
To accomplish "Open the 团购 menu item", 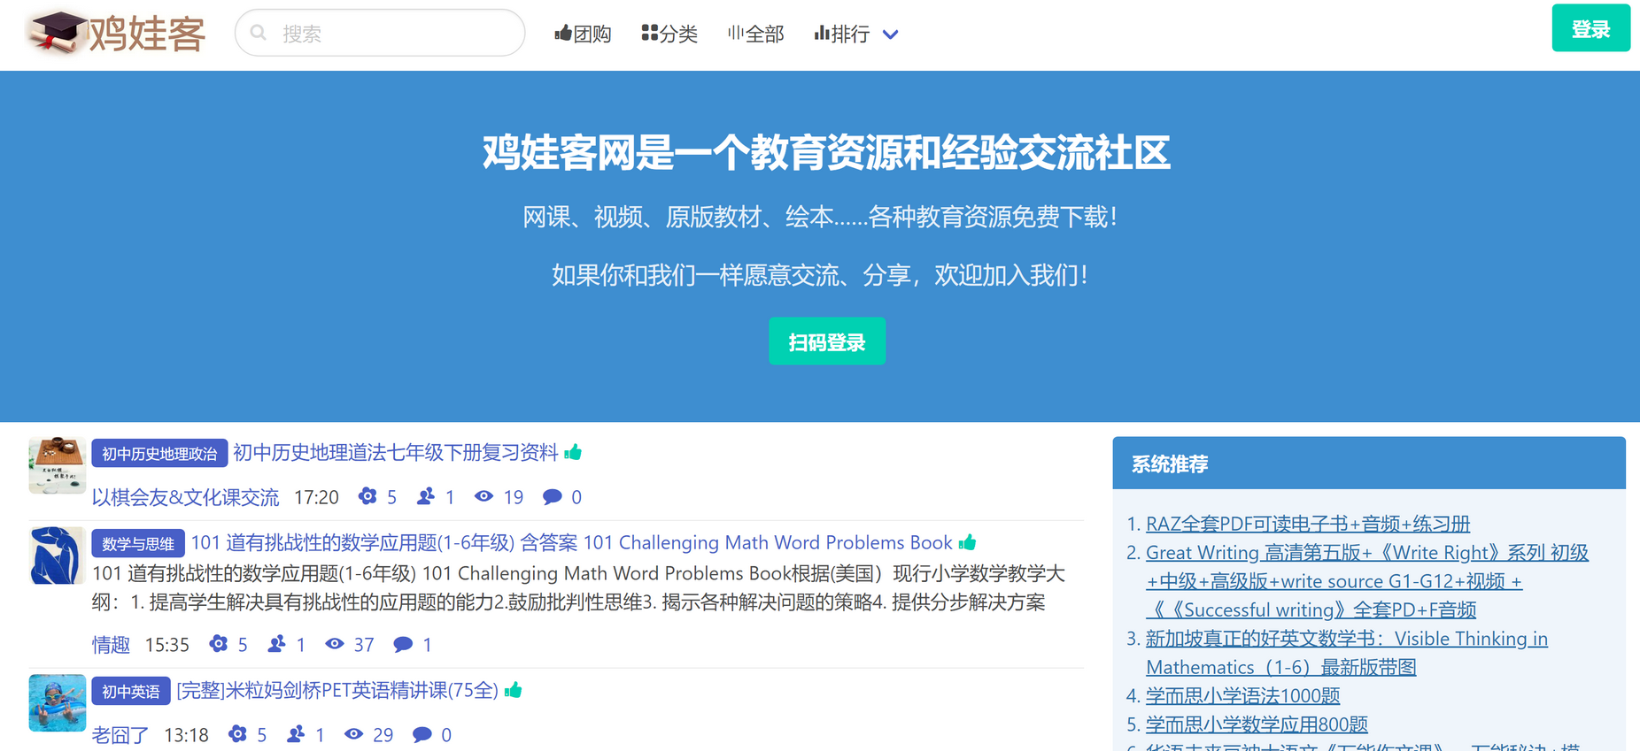I will 583,34.
